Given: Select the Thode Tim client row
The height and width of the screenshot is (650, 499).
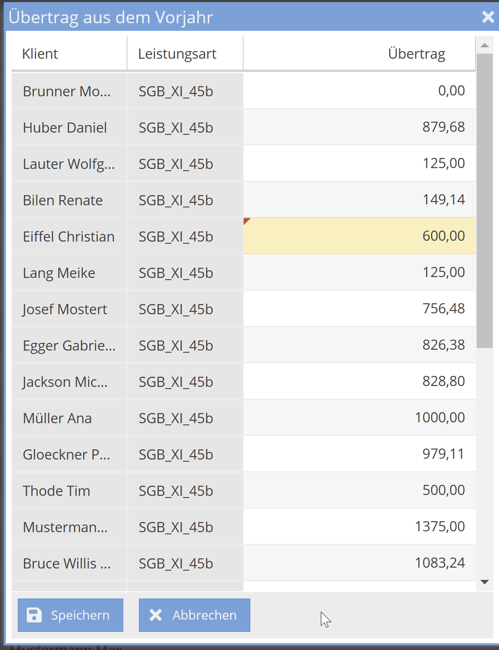Looking at the screenshot, I should pos(57,491).
